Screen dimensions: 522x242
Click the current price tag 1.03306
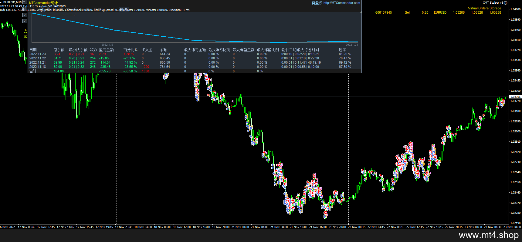click(515, 97)
